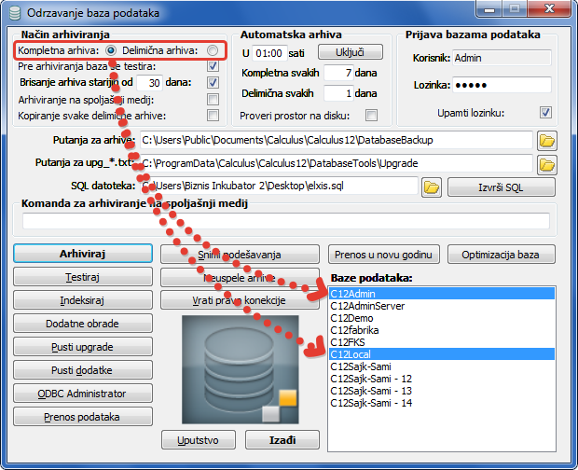Launch ODBC Administrator

[x=83, y=394]
